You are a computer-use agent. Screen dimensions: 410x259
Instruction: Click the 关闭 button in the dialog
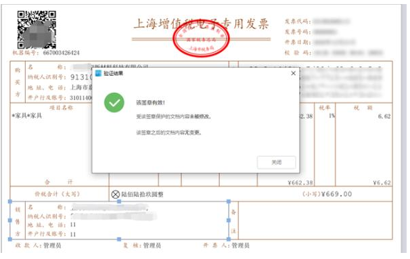click(277, 162)
